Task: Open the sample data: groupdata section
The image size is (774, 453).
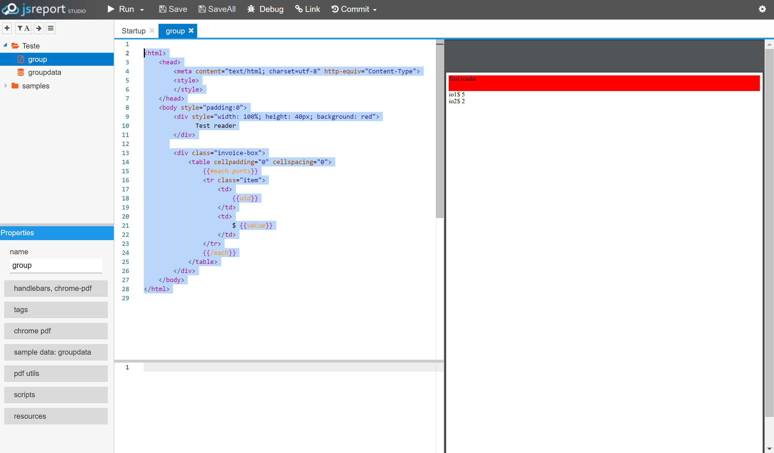Action: 56,352
